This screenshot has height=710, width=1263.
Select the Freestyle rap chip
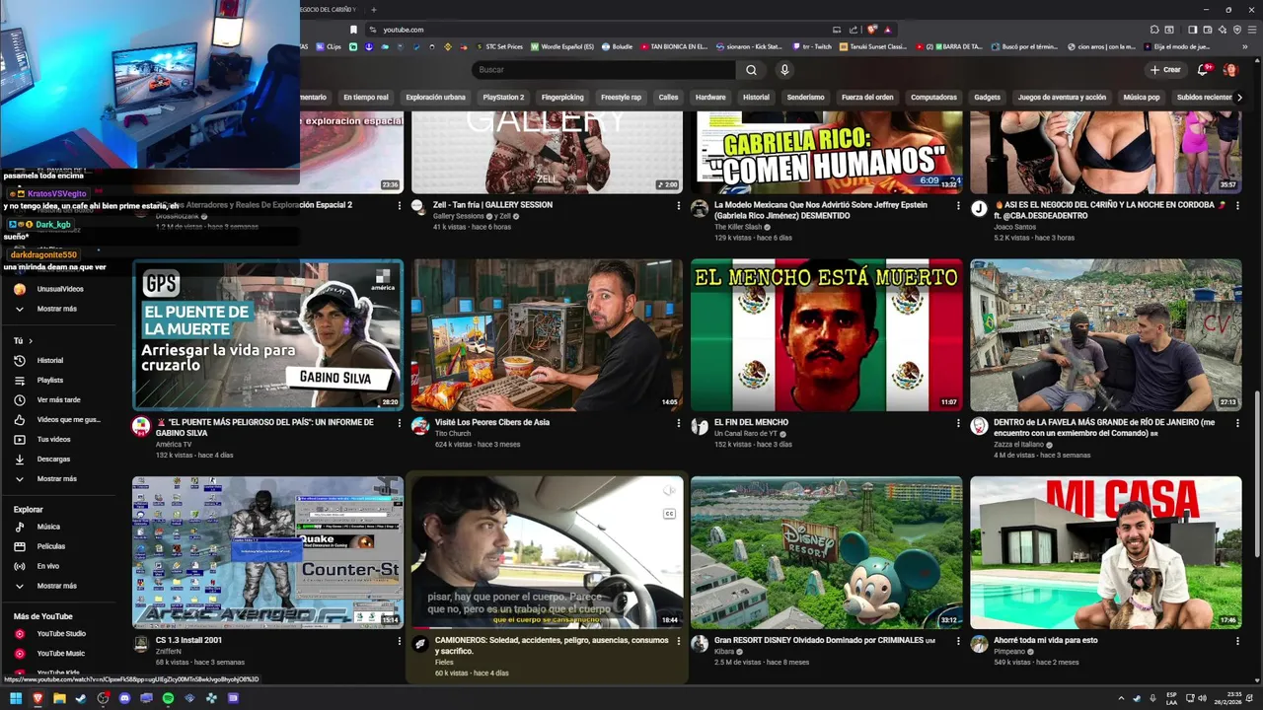[x=621, y=98]
